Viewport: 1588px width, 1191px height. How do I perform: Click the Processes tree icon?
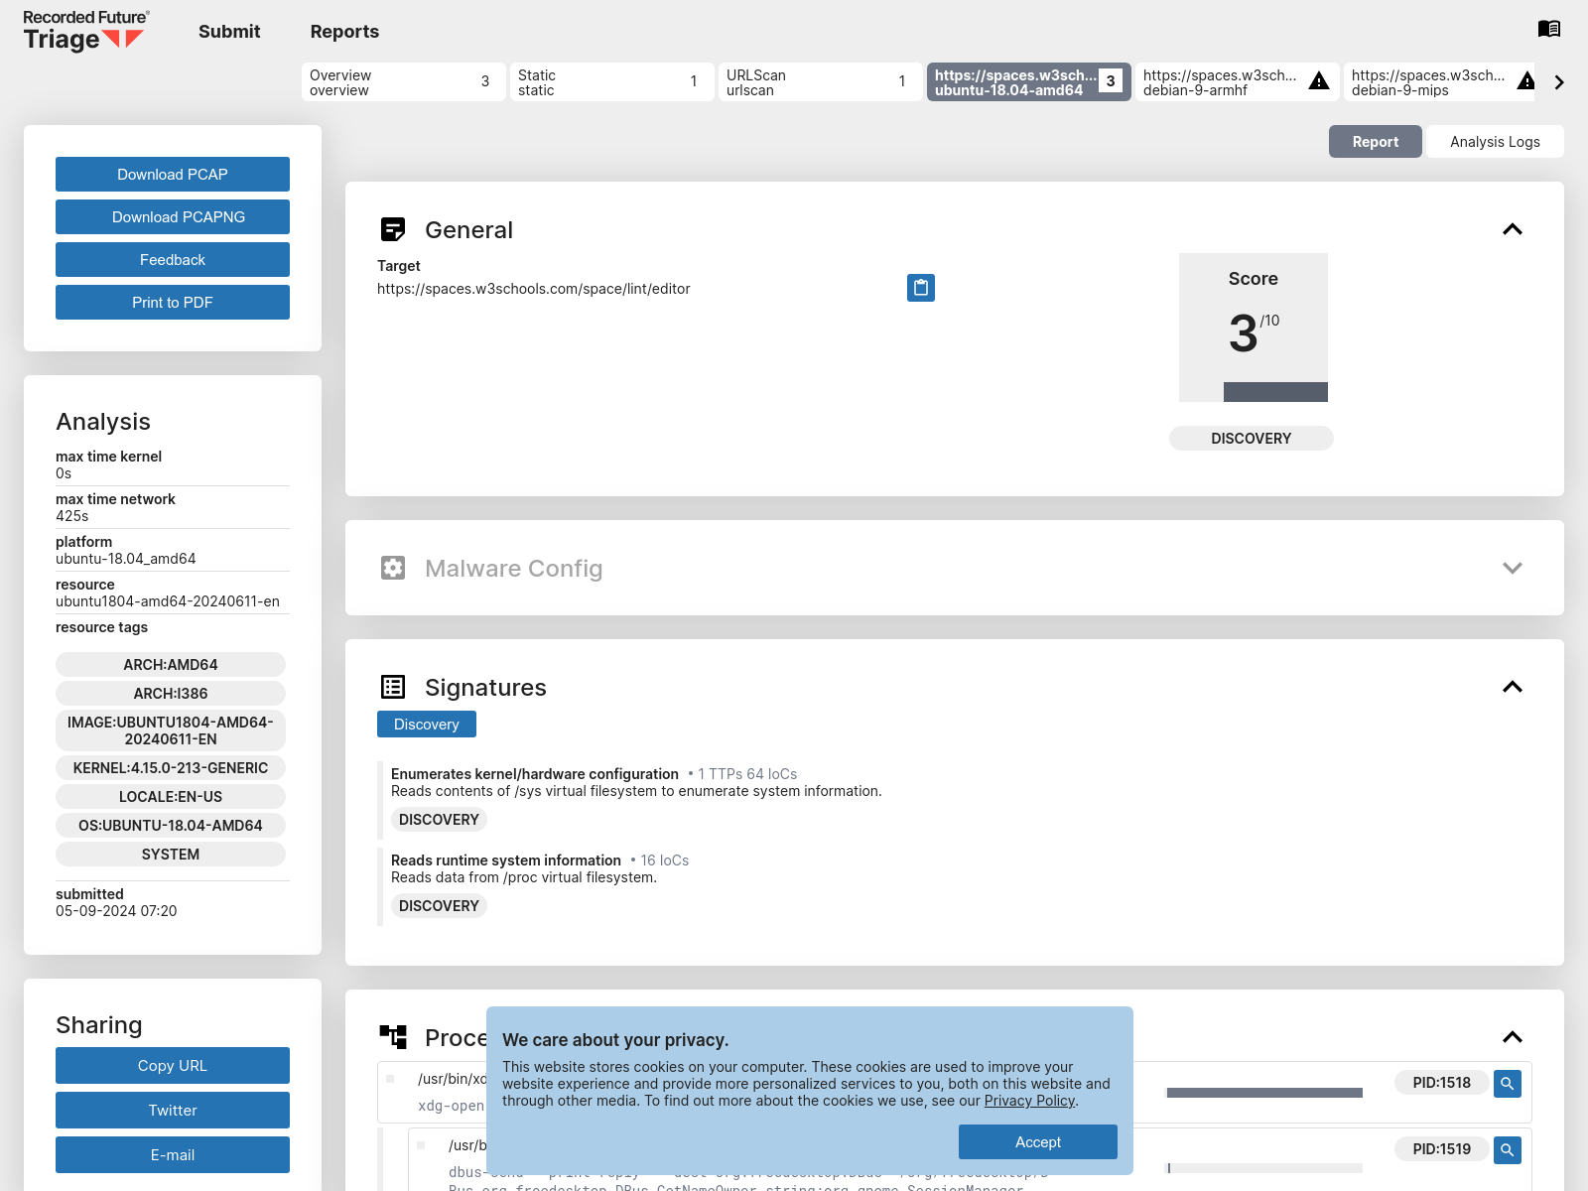pos(393,1037)
